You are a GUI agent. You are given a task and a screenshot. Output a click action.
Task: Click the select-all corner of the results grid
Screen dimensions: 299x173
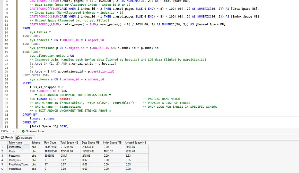(4, 143)
